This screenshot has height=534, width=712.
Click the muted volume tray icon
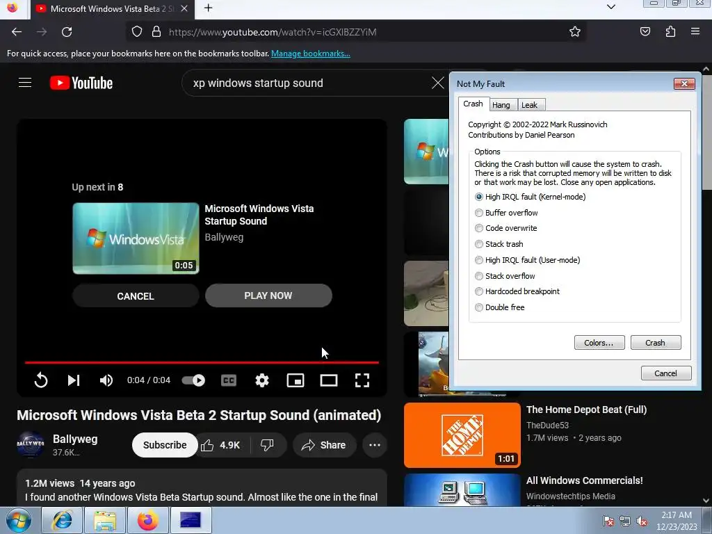point(642,521)
